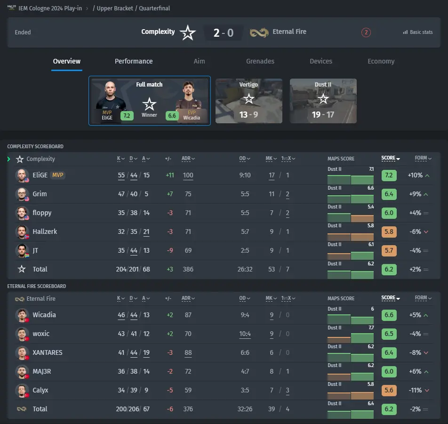Click Complexity team name in match header
448x424 pixels.
point(158,32)
